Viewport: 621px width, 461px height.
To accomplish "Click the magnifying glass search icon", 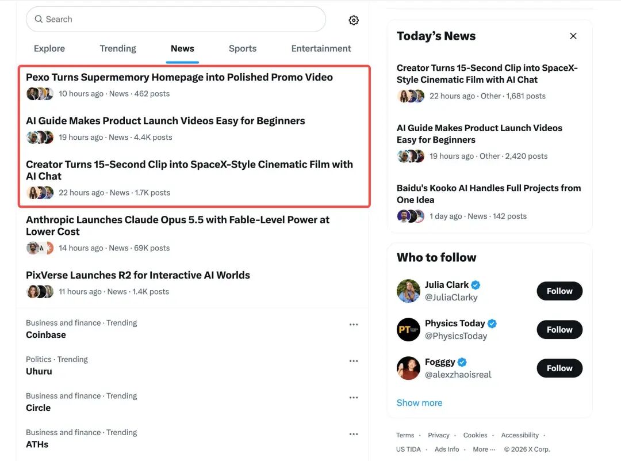I will click(x=39, y=19).
